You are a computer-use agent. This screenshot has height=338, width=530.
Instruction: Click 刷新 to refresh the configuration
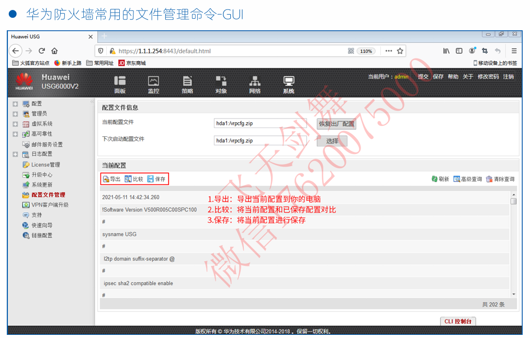[x=440, y=179]
